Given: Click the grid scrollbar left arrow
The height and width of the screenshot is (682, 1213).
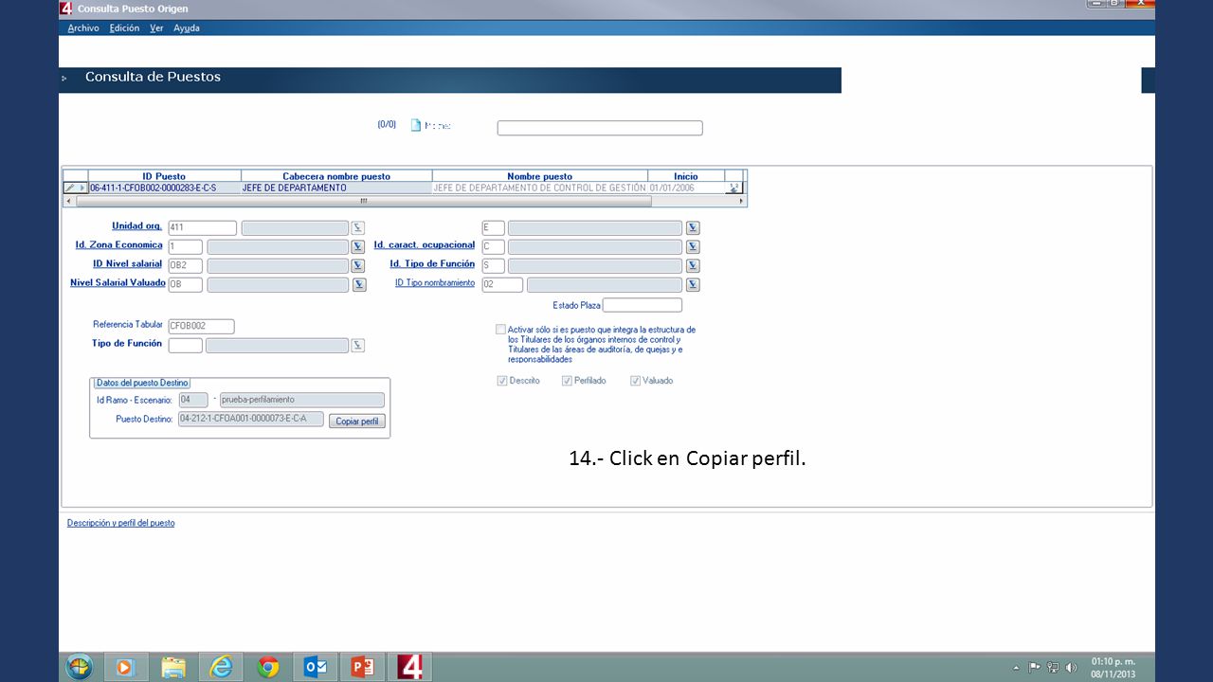Looking at the screenshot, I should point(68,201).
